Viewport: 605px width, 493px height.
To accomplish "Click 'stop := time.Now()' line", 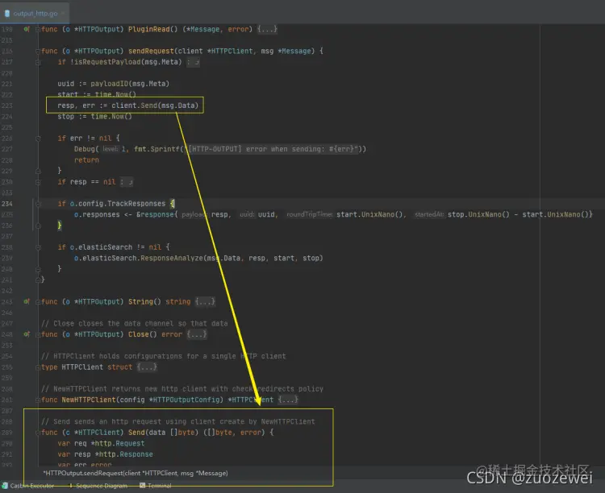I will point(94,117).
